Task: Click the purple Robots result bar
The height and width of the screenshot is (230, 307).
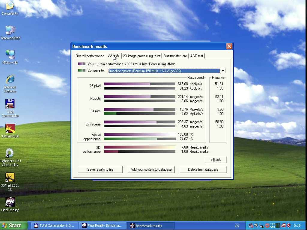Action: (127, 97)
